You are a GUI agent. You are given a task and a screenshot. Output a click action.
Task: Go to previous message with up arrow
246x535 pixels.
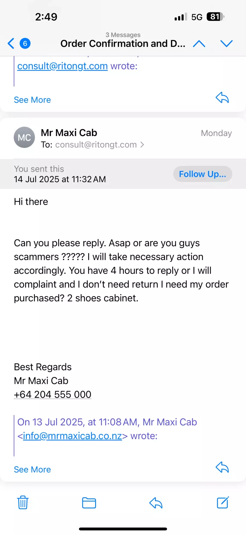[199, 44]
